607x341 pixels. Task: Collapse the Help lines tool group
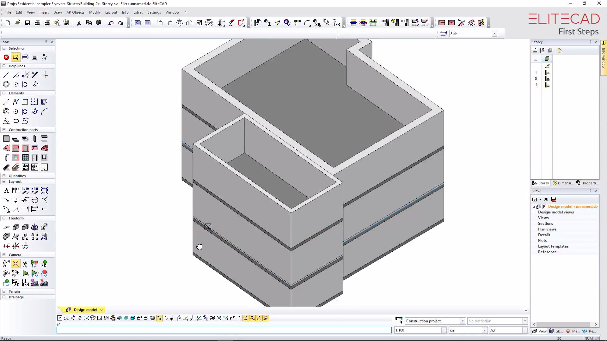pos(4,66)
